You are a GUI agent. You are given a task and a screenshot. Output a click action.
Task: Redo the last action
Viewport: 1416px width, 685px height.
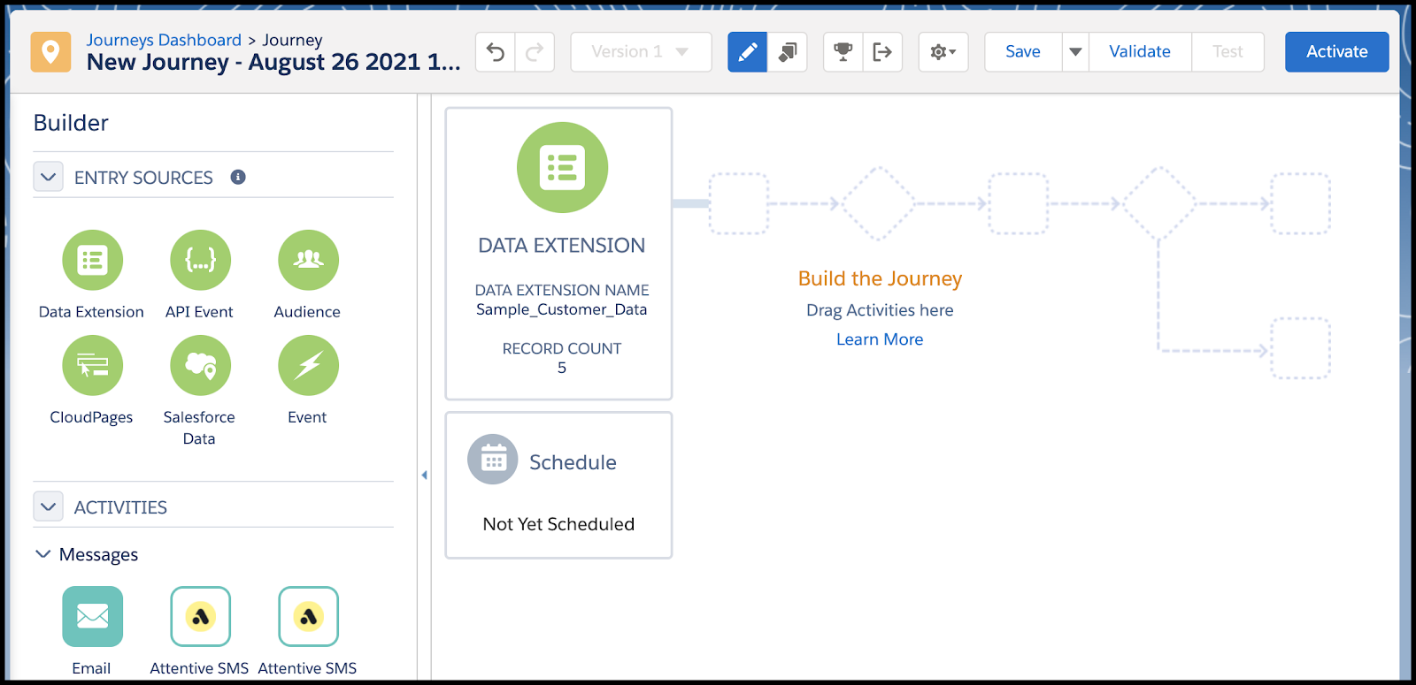point(535,52)
